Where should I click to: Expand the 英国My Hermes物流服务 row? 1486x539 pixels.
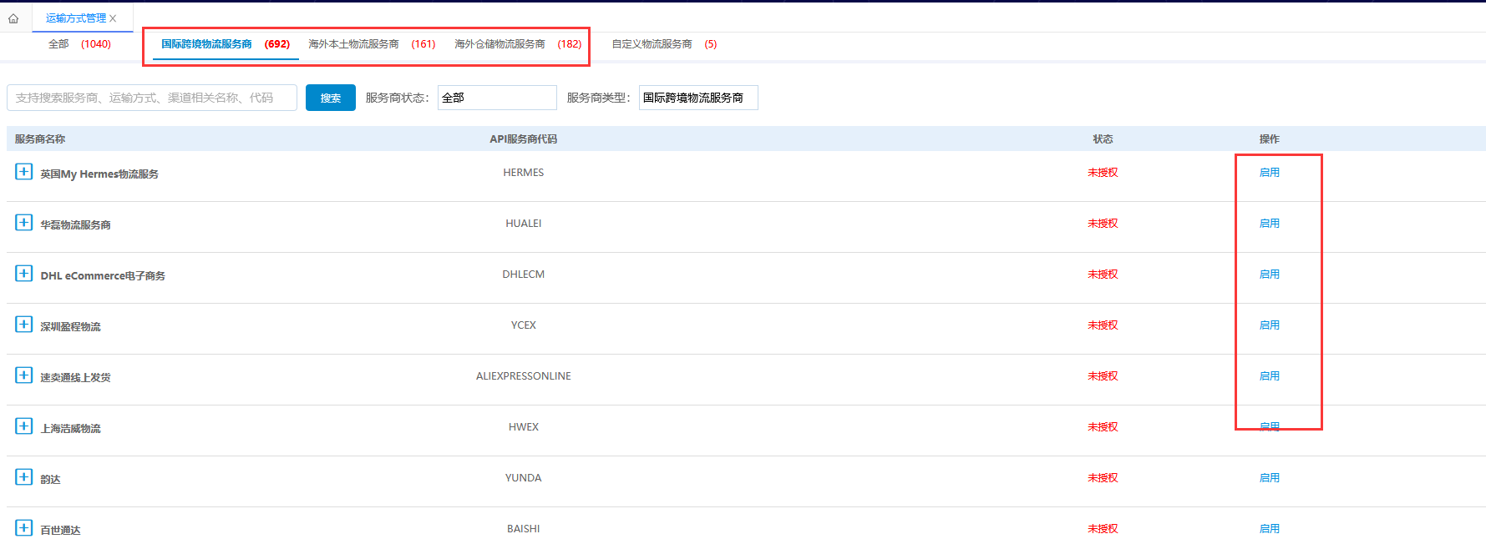click(23, 172)
